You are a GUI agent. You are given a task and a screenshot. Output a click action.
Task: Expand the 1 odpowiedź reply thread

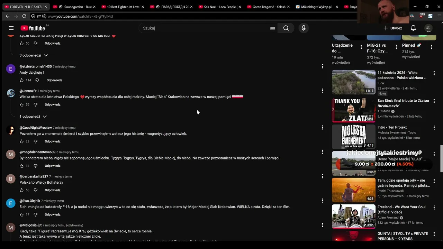pos(33,117)
